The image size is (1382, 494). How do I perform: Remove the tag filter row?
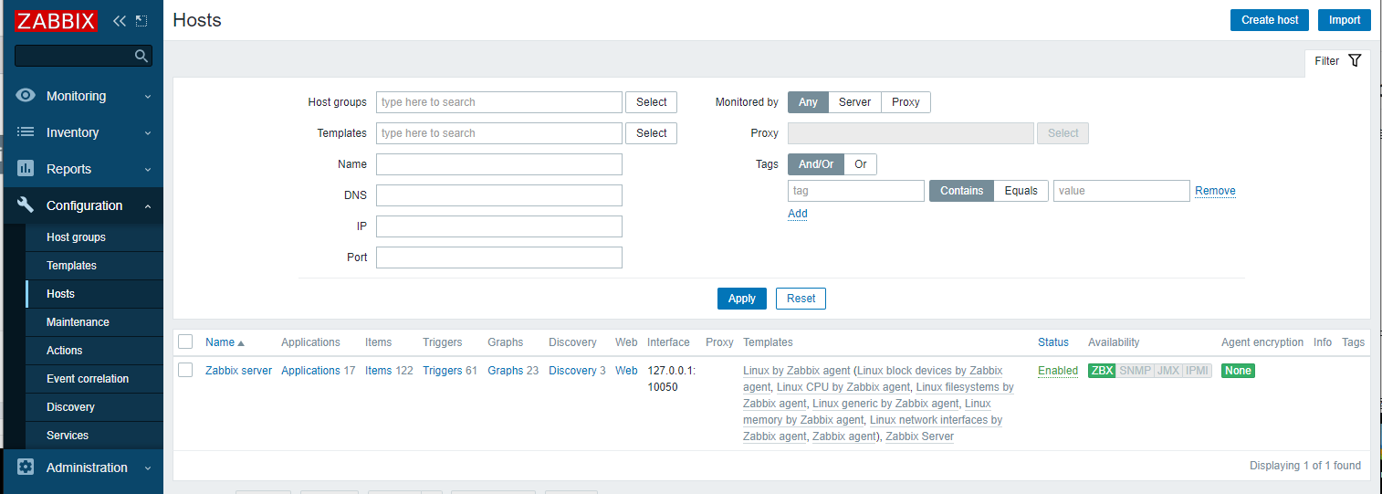click(x=1215, y=191)
